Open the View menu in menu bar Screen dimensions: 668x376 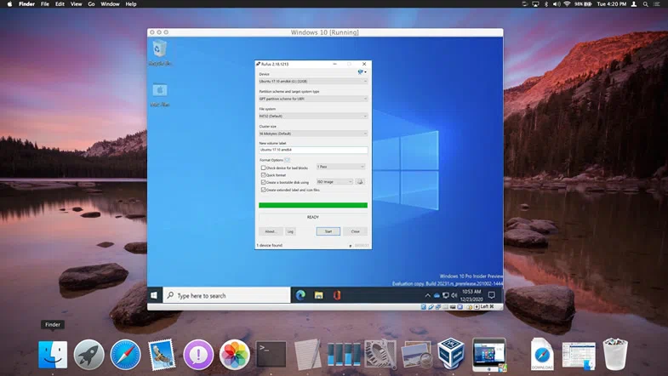click(76, 4)
